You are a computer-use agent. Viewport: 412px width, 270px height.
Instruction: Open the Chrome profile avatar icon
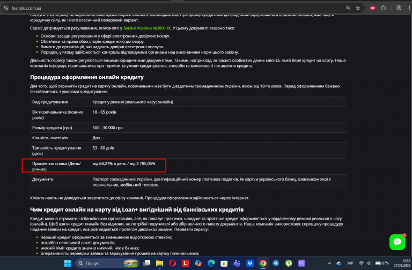pos(399,8)
